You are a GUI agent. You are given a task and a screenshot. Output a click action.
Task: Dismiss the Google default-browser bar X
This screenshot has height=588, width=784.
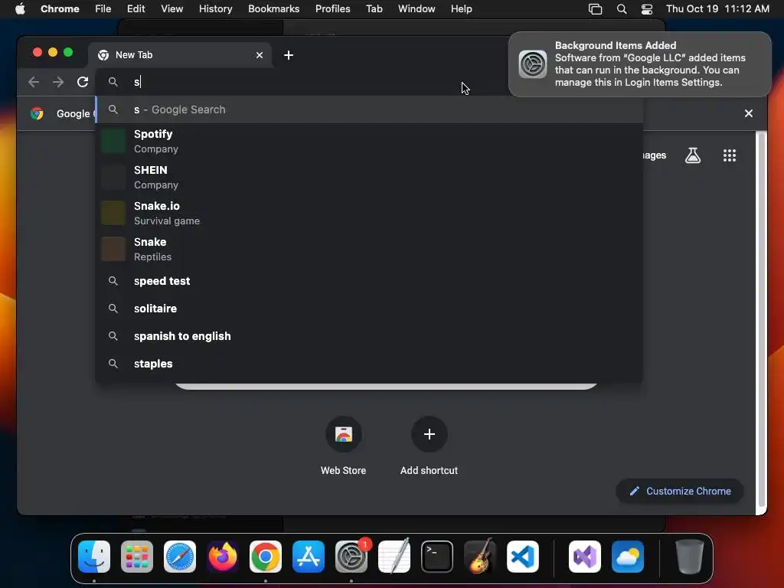click(x=749, y=113)
